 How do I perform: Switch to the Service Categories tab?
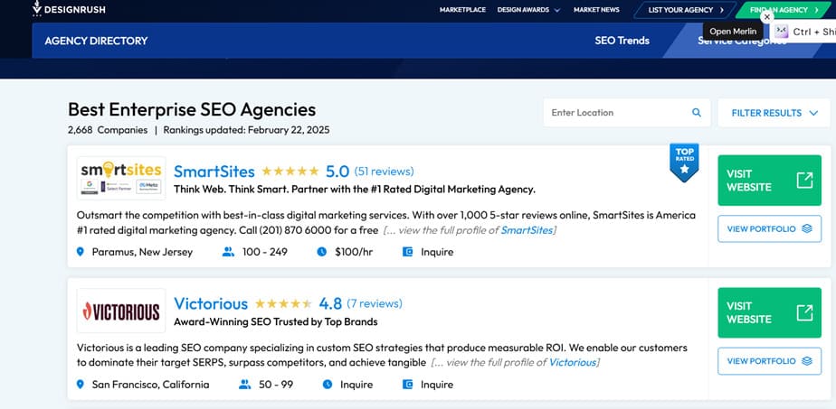[x=742, y=41]
